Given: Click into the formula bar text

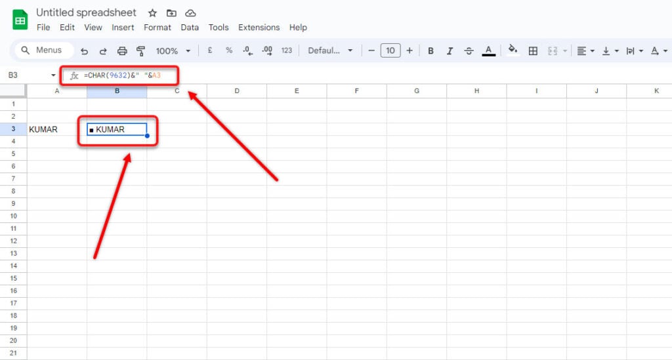Looking at the screenshot, I should pyautogui.click(x=122, y=75).
